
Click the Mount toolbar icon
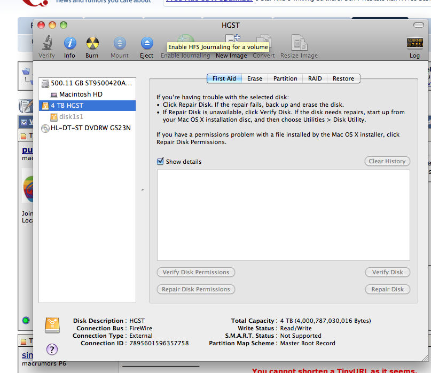120,43
